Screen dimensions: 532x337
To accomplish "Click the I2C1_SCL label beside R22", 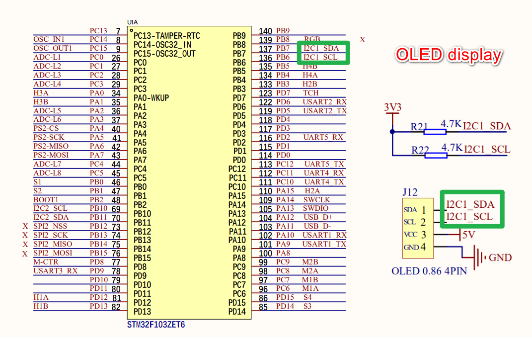I will point(487,150).
